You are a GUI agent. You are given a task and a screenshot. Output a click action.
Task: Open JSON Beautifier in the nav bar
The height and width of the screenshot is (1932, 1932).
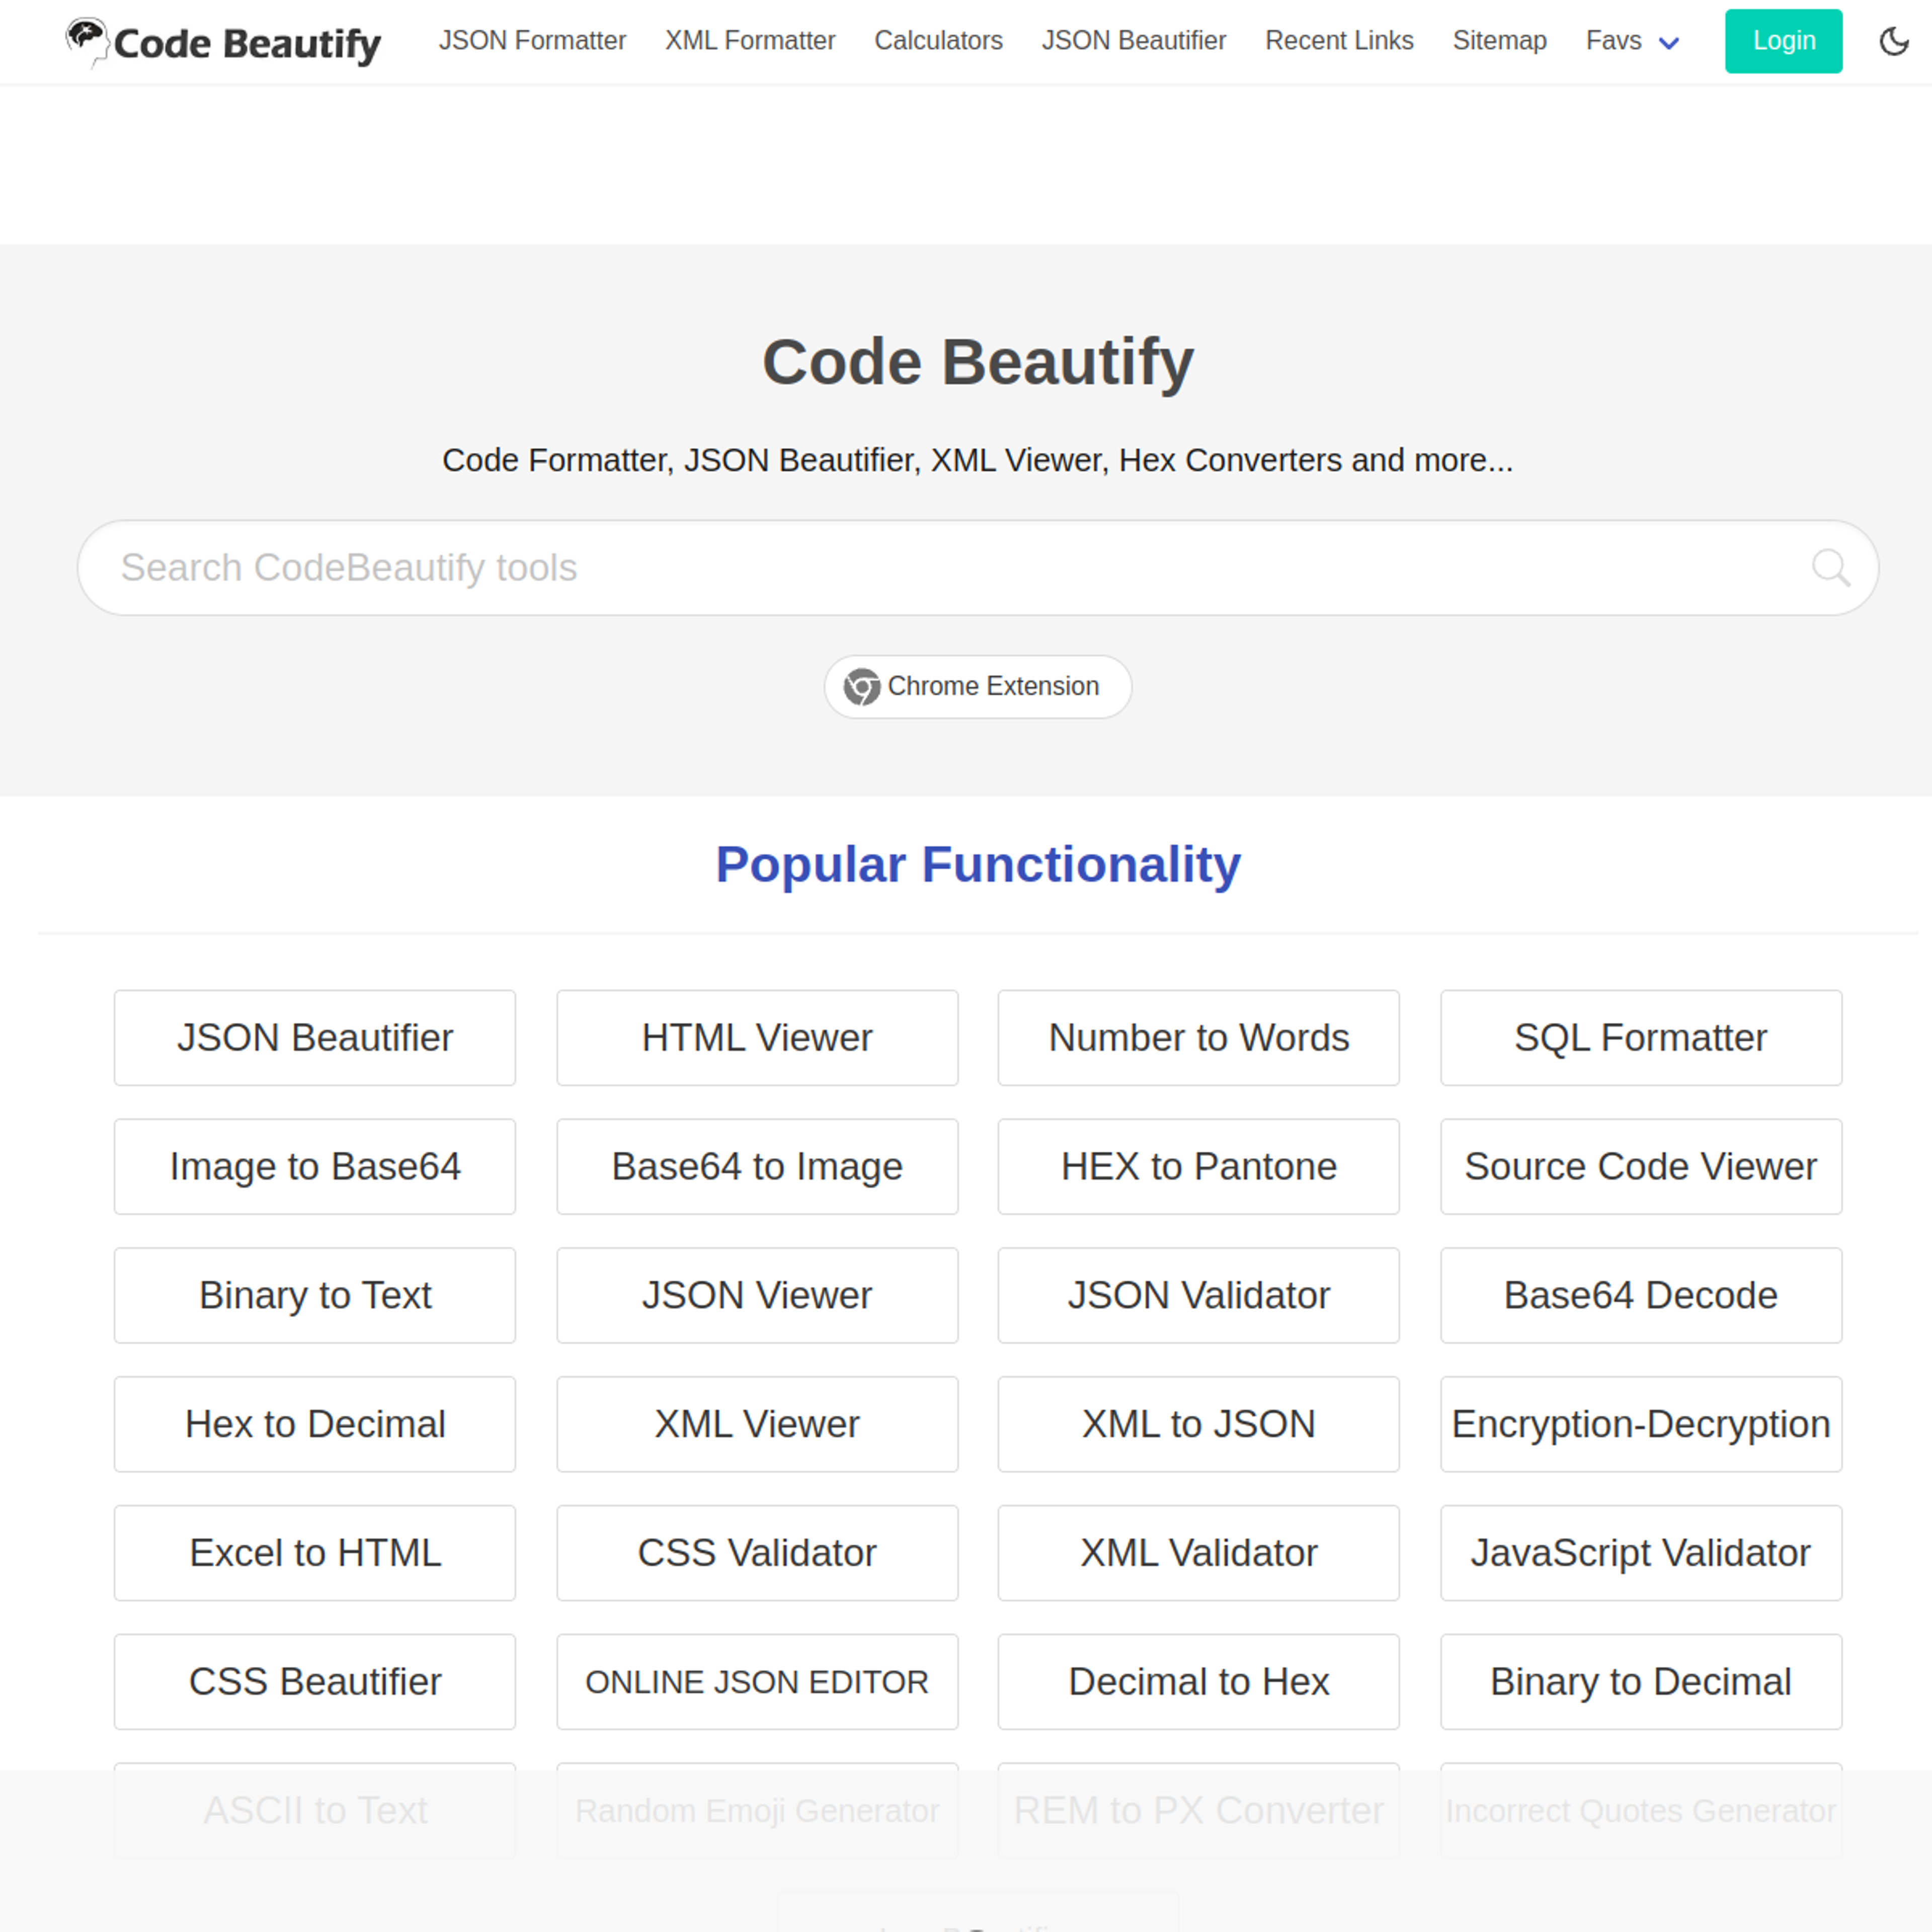click(1134, 41)
